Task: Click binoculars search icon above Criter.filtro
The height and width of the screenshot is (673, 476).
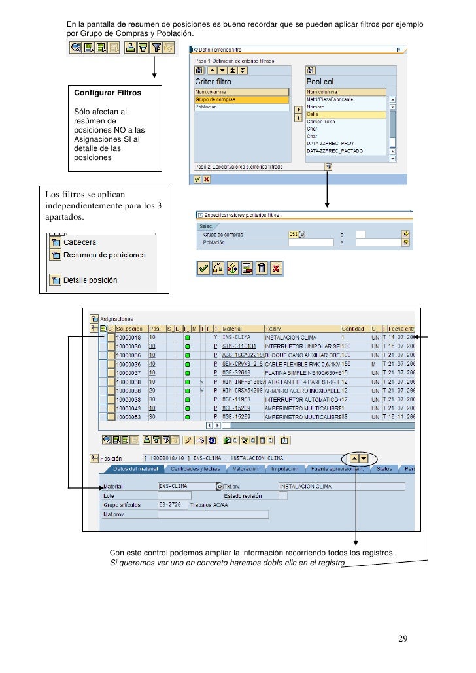Action: coord(199,71)
